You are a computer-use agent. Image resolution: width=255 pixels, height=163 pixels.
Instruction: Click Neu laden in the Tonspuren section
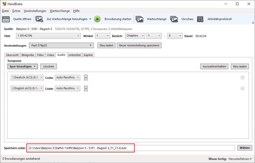240,66
